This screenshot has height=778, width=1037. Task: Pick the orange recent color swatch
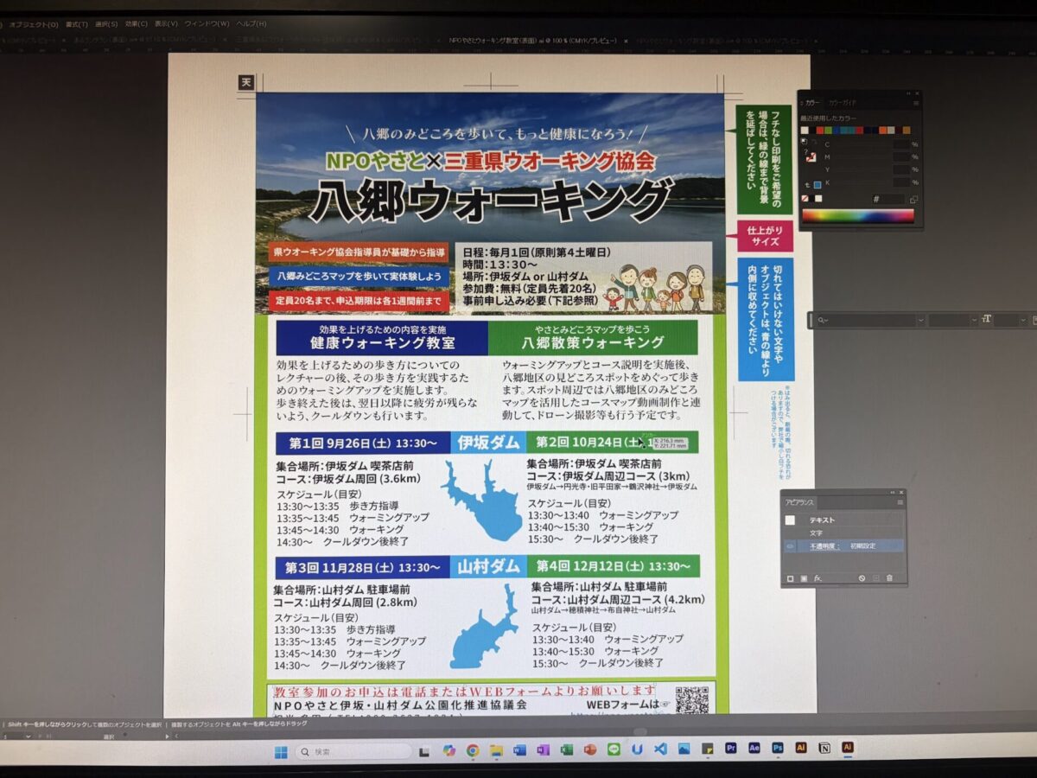tap(882, 131)
